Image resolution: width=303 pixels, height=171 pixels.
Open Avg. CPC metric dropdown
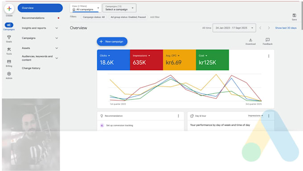[x=172, y=55]
